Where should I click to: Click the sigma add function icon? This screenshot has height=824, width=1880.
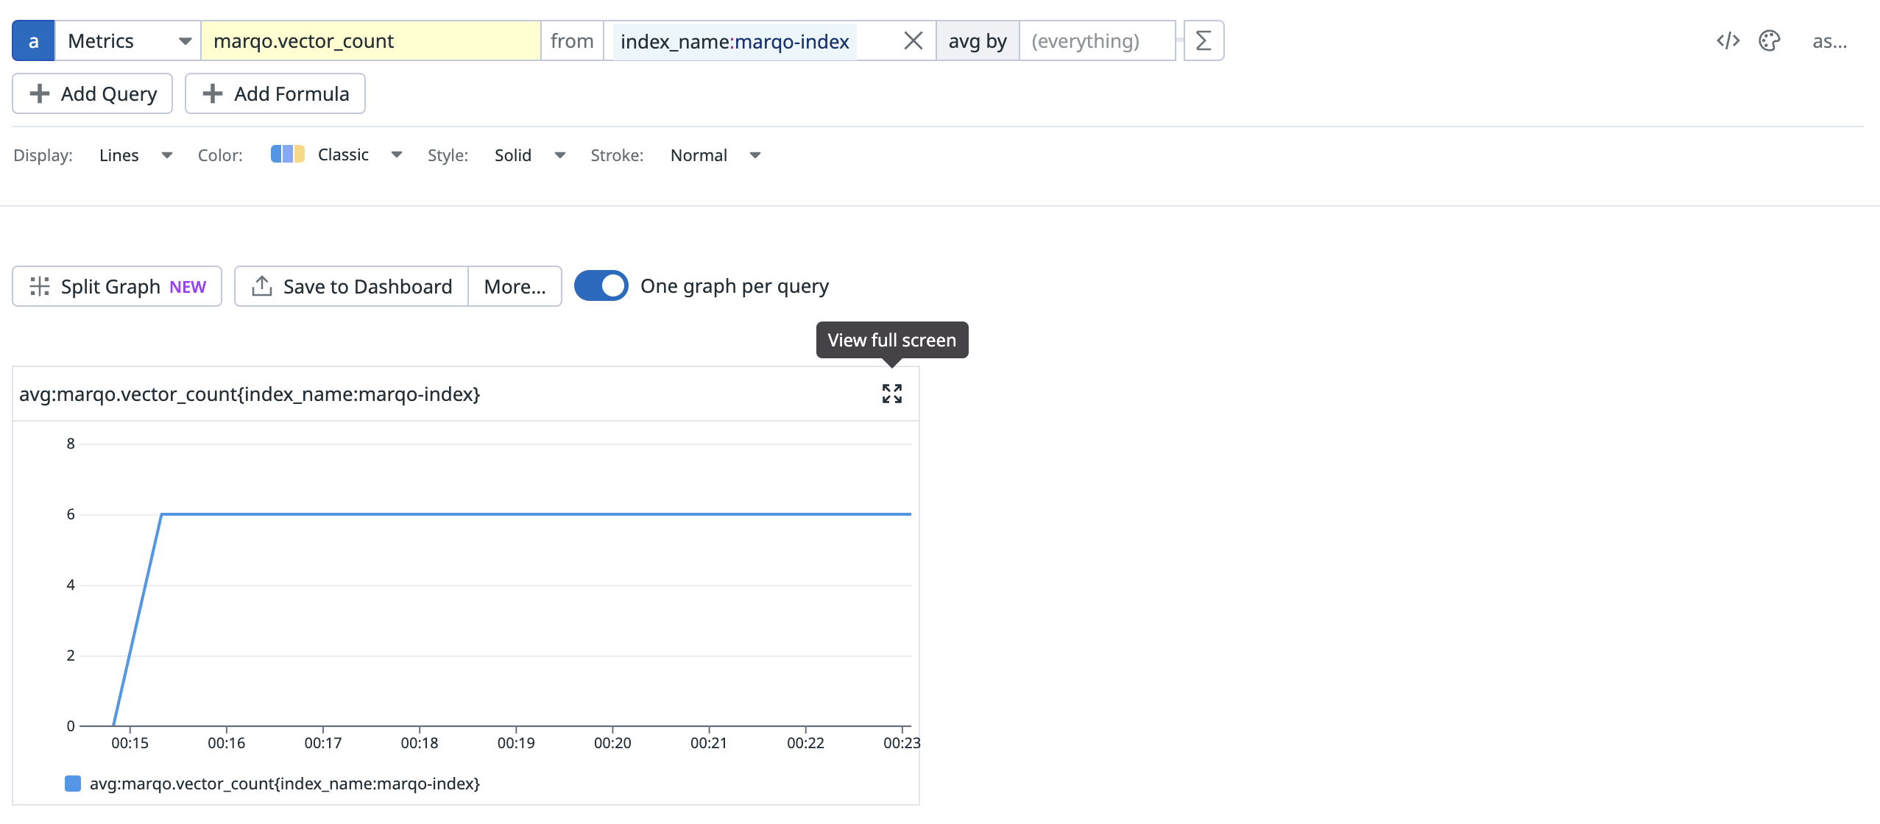(x=1204, y=40)
